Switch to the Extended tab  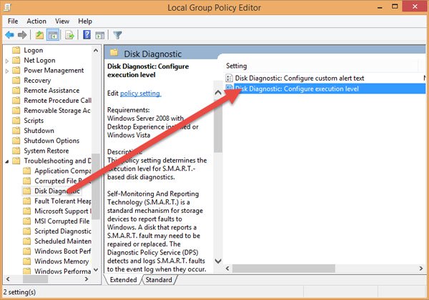[123, 280]
